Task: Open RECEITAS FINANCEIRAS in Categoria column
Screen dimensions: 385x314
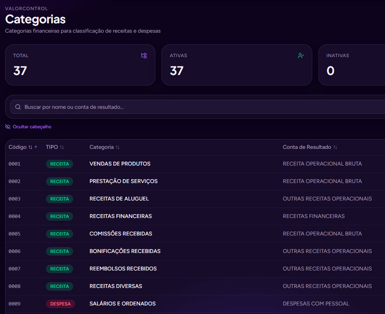Action: 121,216
